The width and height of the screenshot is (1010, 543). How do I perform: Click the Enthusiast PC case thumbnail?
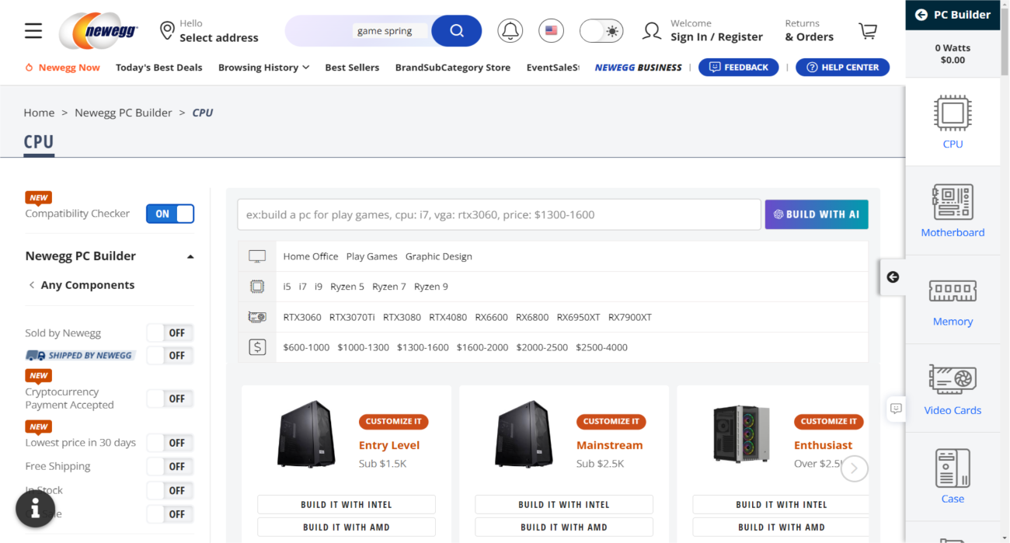740,433
